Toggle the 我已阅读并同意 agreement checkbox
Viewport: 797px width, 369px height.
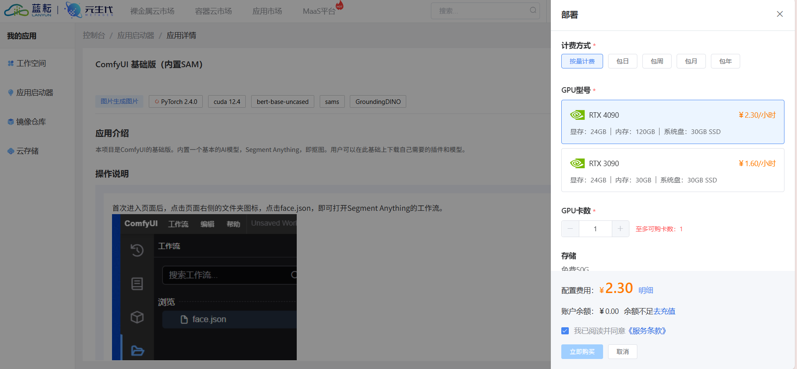565,331
